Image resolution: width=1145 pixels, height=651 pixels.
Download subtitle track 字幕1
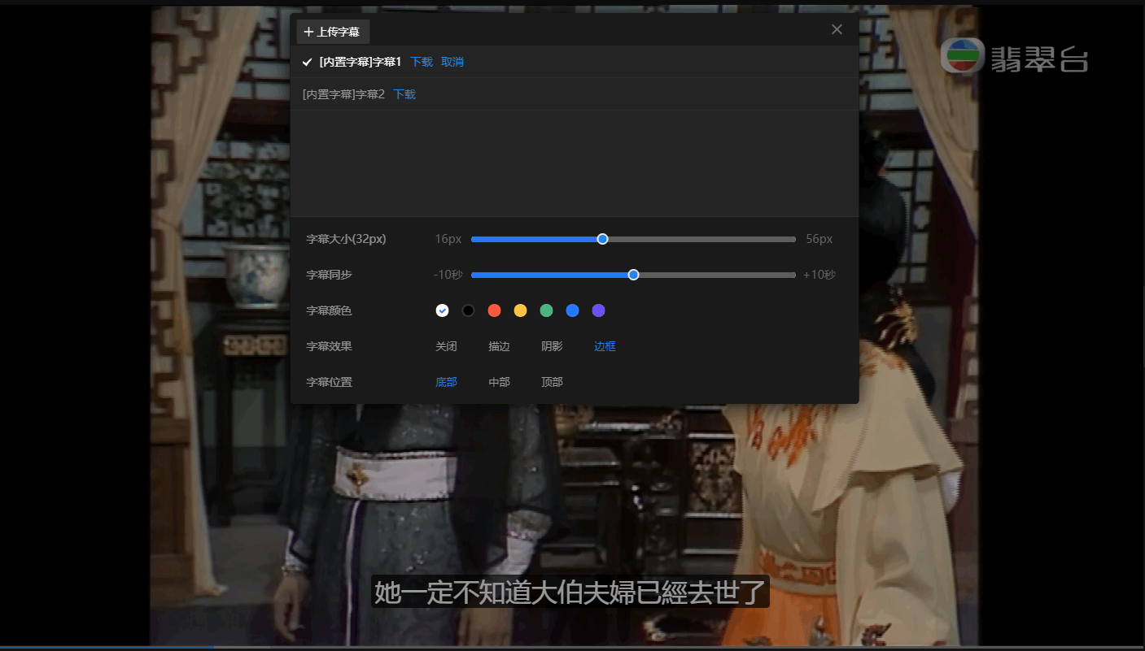coord(421,61)
